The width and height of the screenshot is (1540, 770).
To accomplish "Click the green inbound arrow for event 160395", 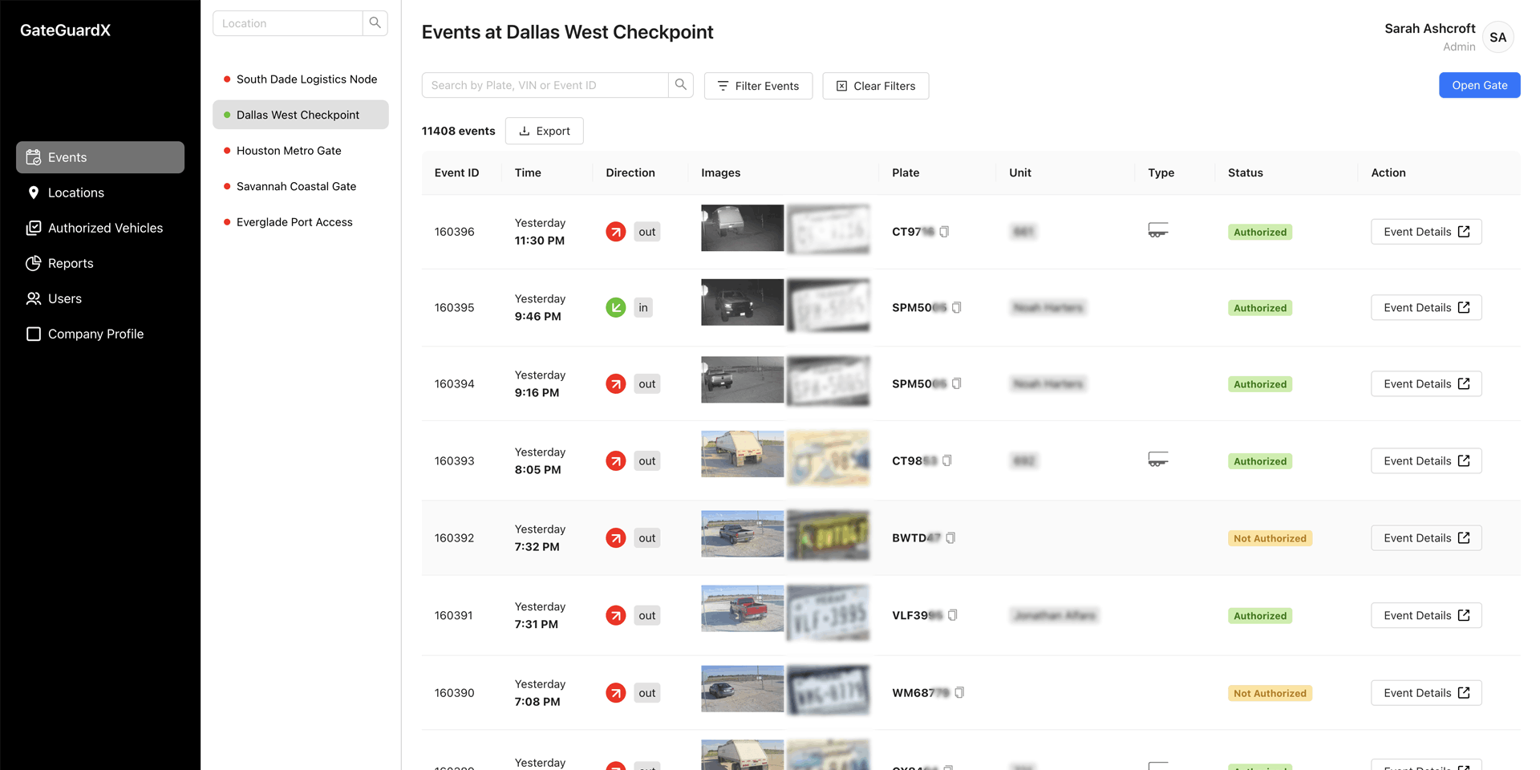I will coord(615,307).
